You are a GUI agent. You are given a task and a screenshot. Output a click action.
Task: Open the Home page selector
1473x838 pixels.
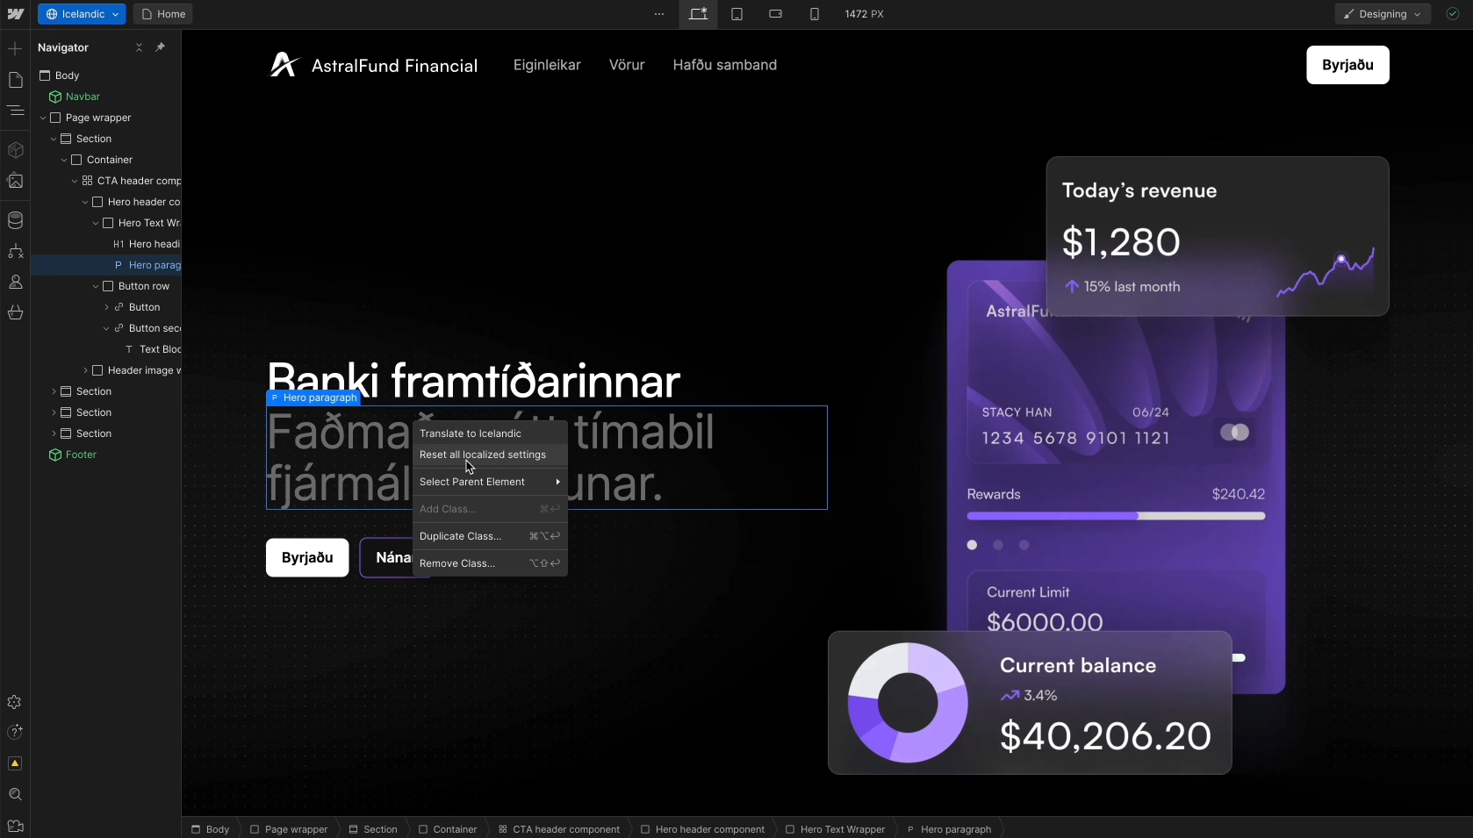pos(163,14)
